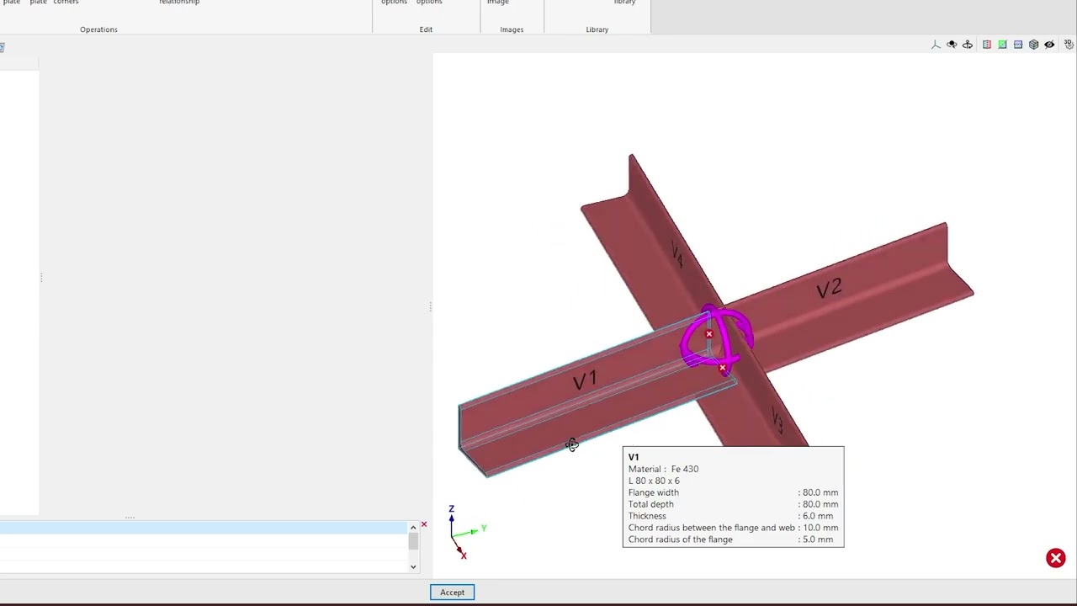The image size is (1077, 606).
Task: Click the Library ribbon group label
Action: 597,29
